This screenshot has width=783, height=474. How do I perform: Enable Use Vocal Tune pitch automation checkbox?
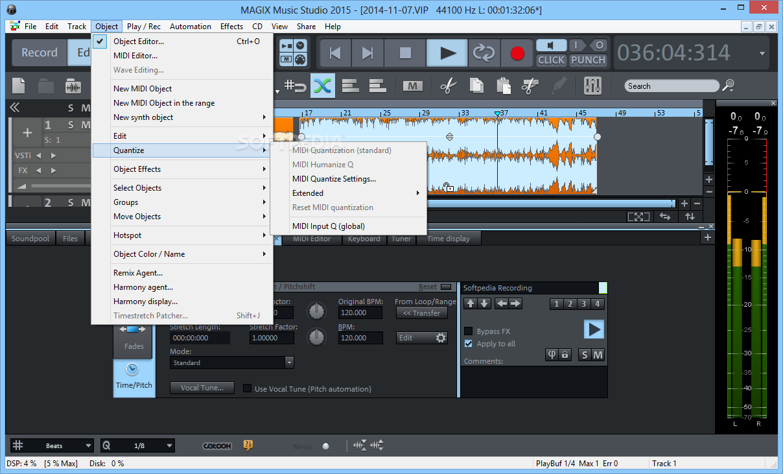[247, 388]
